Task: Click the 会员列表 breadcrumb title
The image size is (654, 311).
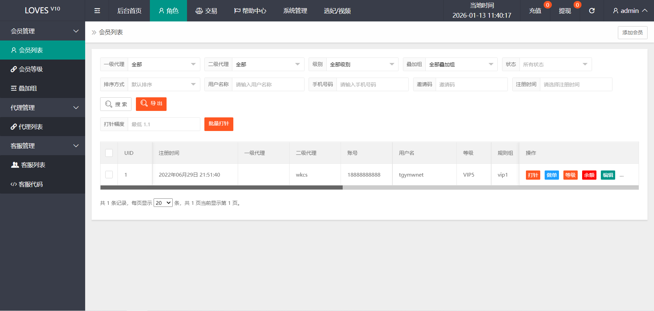Action: 111,32
